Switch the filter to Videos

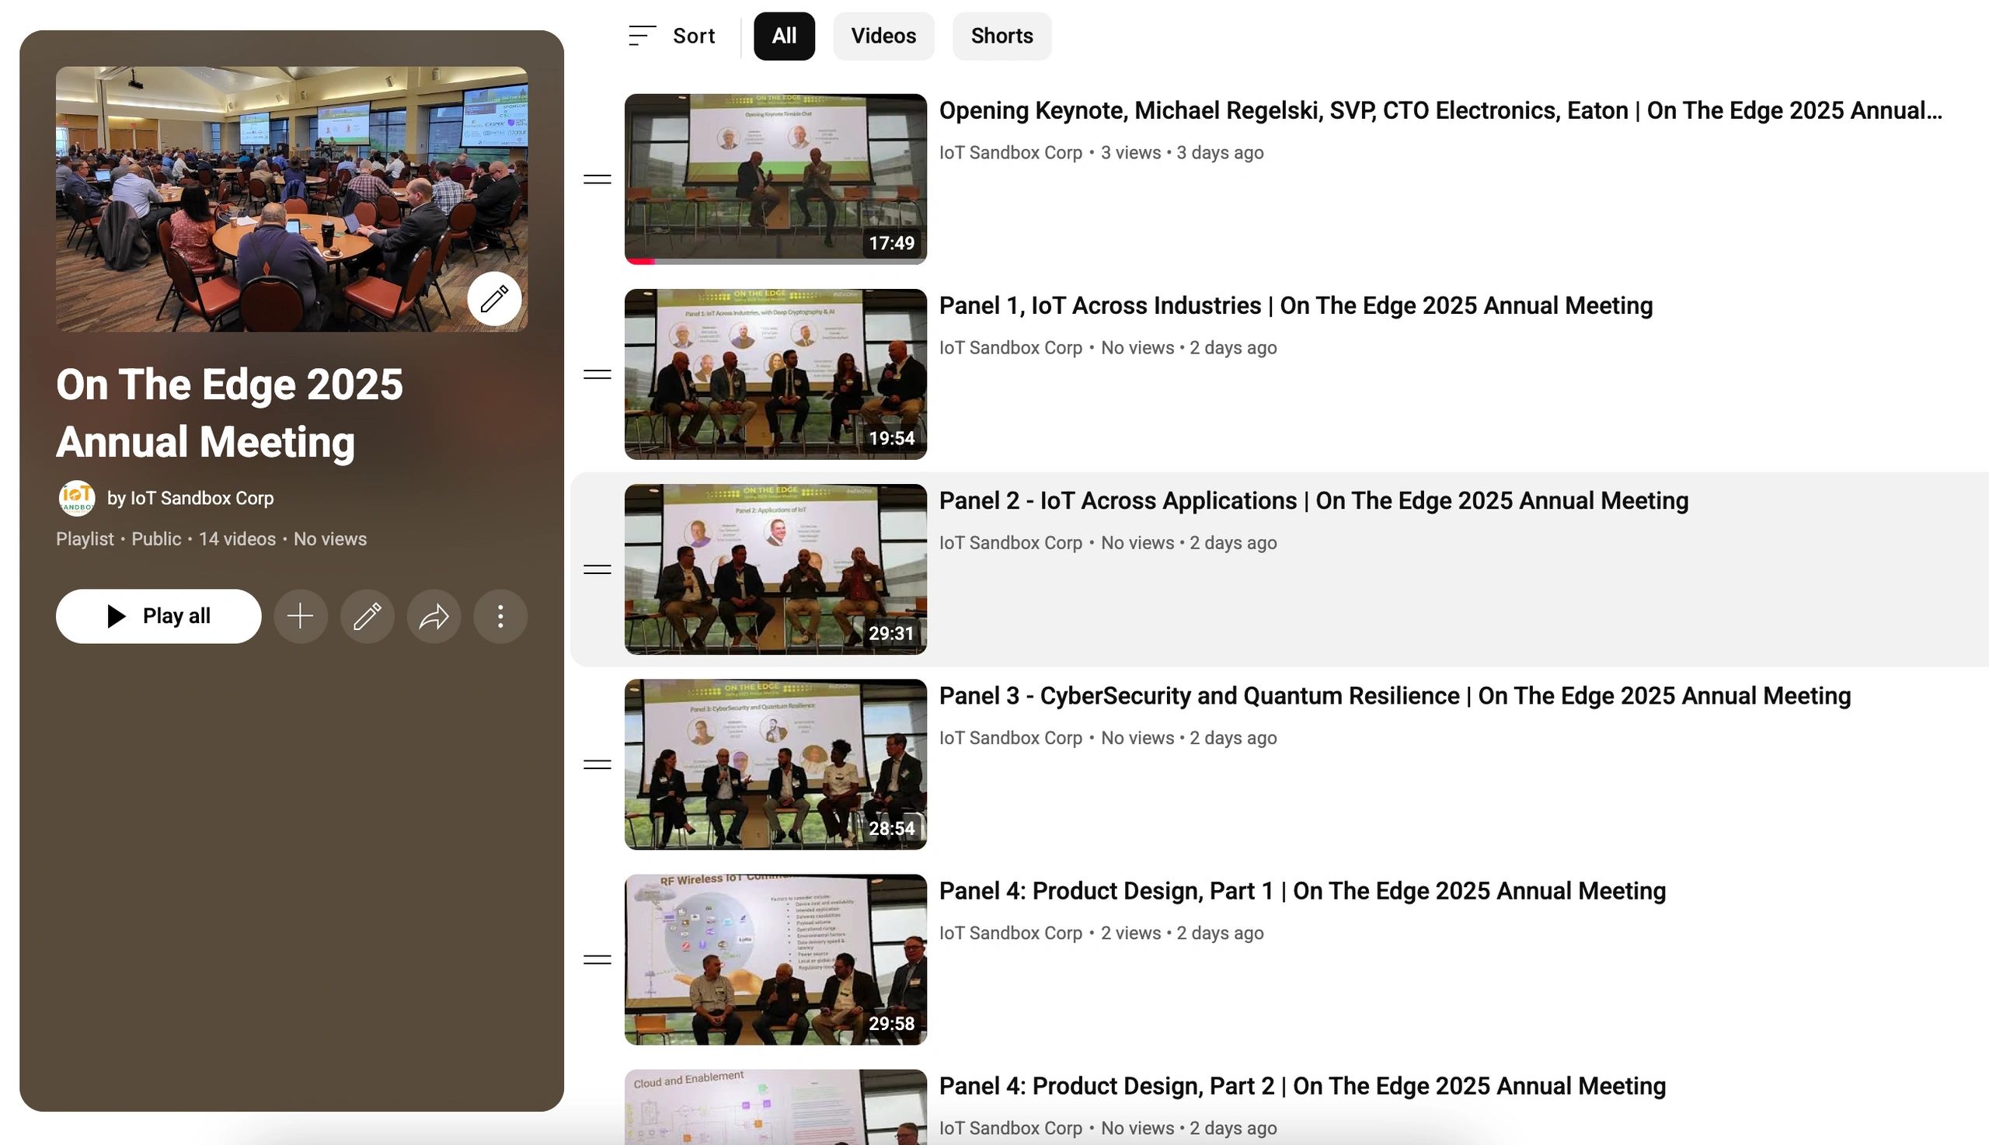(883, 35)
